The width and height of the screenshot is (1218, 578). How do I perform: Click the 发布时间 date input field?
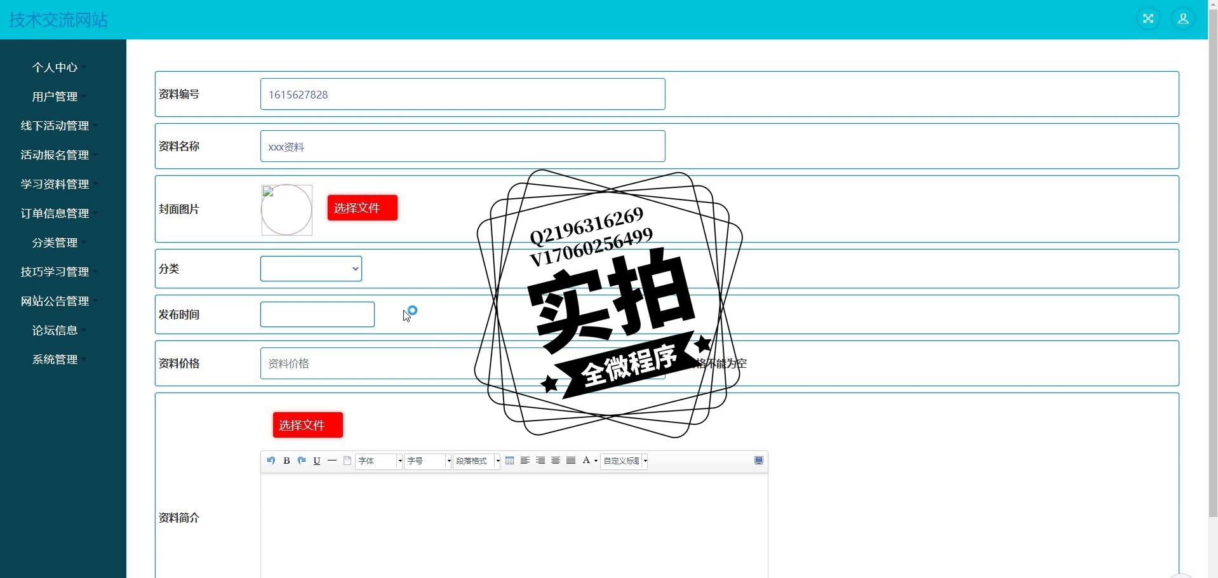pos(318,314)
